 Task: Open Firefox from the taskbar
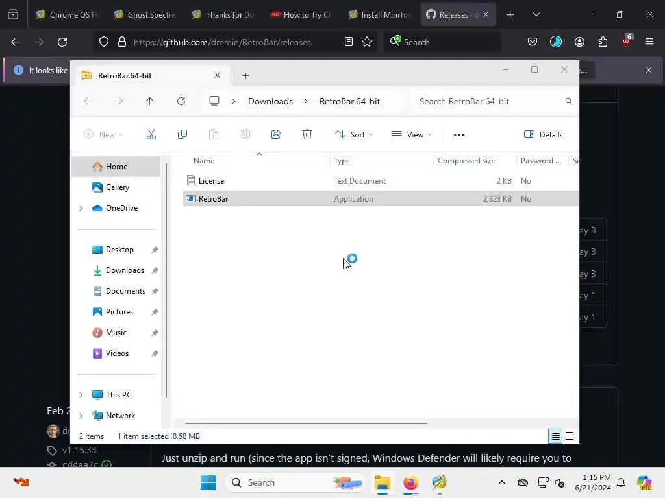point(410,482)
